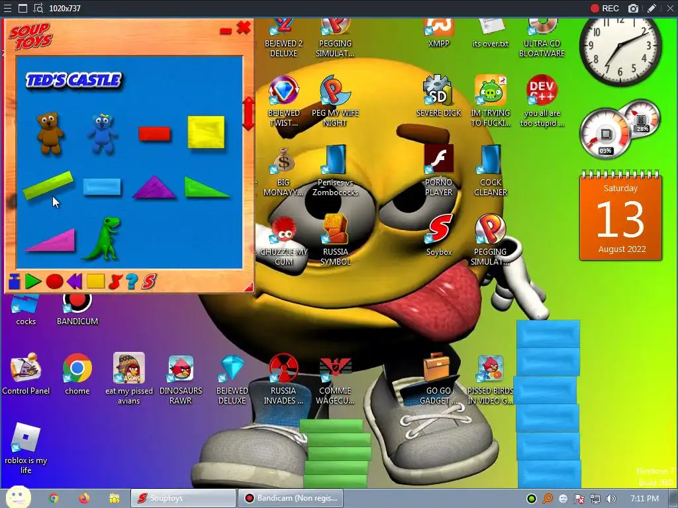This screenshot has height=508, width=678.
Task: Open the ULTRA CD BLOATWARE shortcut
Action: click(x=542, y=38)
